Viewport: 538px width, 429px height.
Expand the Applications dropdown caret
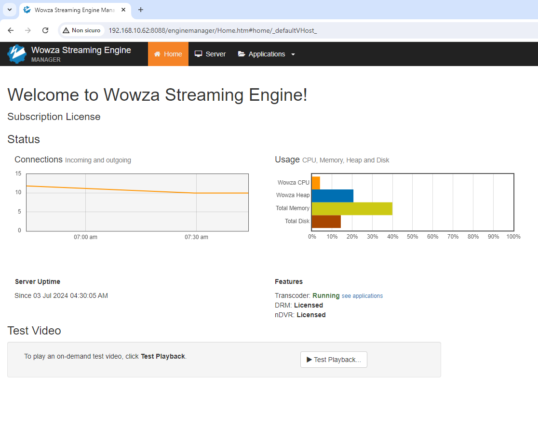293,54
